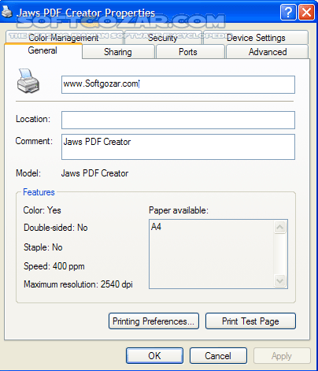Screen dimensions: 318x371
Task: Close the Jaws PDF Creator Properties dialog
Action: [306, 12]
